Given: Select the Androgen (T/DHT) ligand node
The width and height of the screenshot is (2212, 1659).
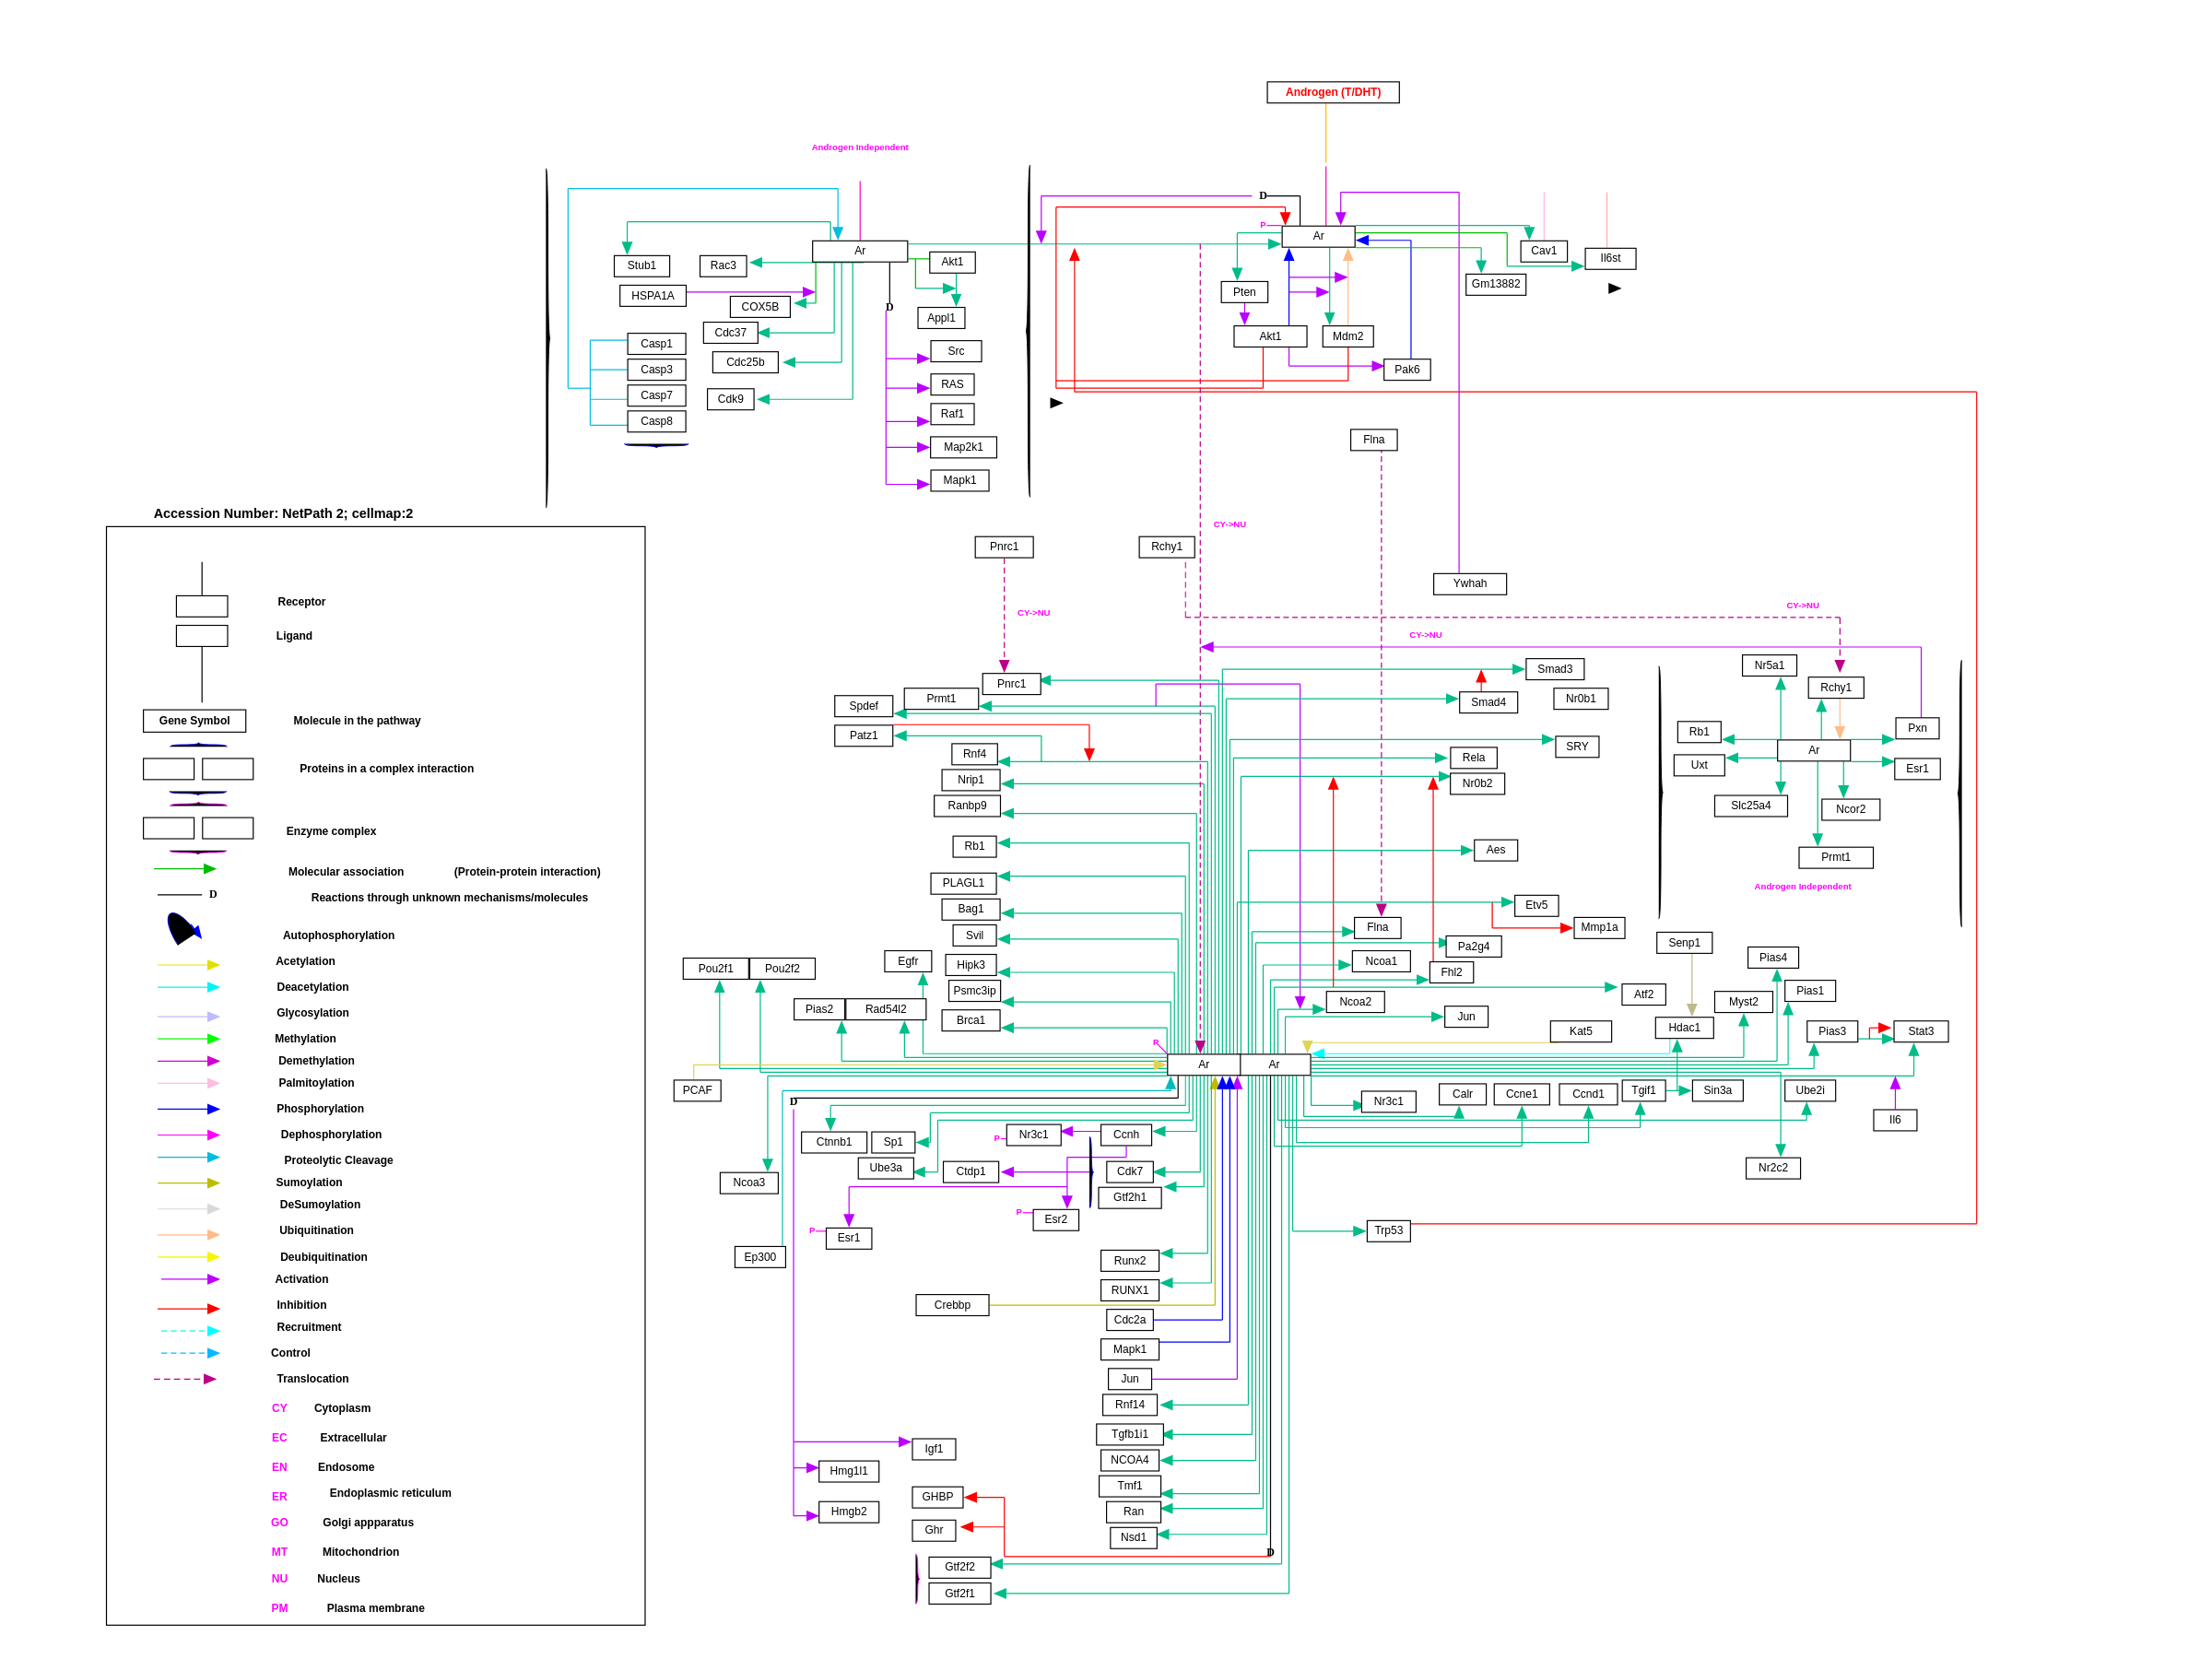Looking at the screenshot, I should pyautogui.click(x=1332, y=92).
